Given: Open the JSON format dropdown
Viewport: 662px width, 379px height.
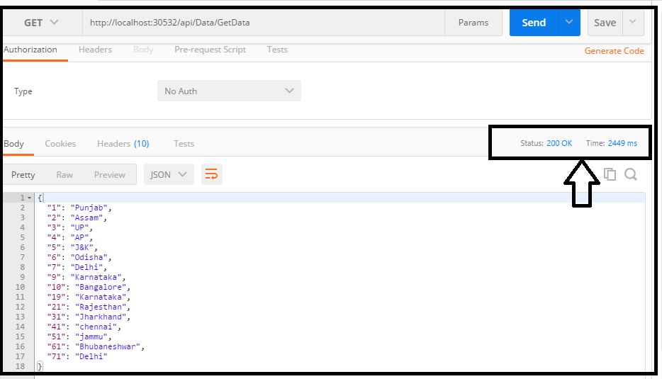Looking at the screenshot, I should [x=169, y=174].
